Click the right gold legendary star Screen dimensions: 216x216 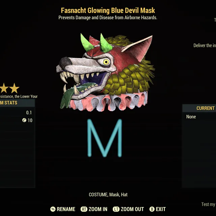pos(14,88)
